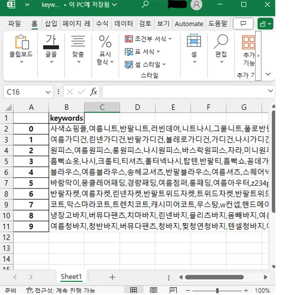Select column C header
This screenshot has width=295, height=295.
[x=102, y=107]
